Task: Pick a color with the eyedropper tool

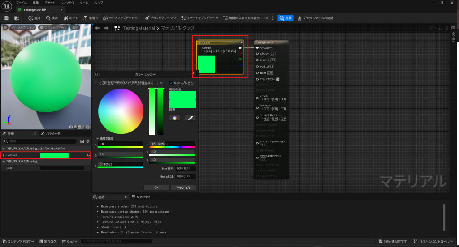Action: tap(190, 118)
